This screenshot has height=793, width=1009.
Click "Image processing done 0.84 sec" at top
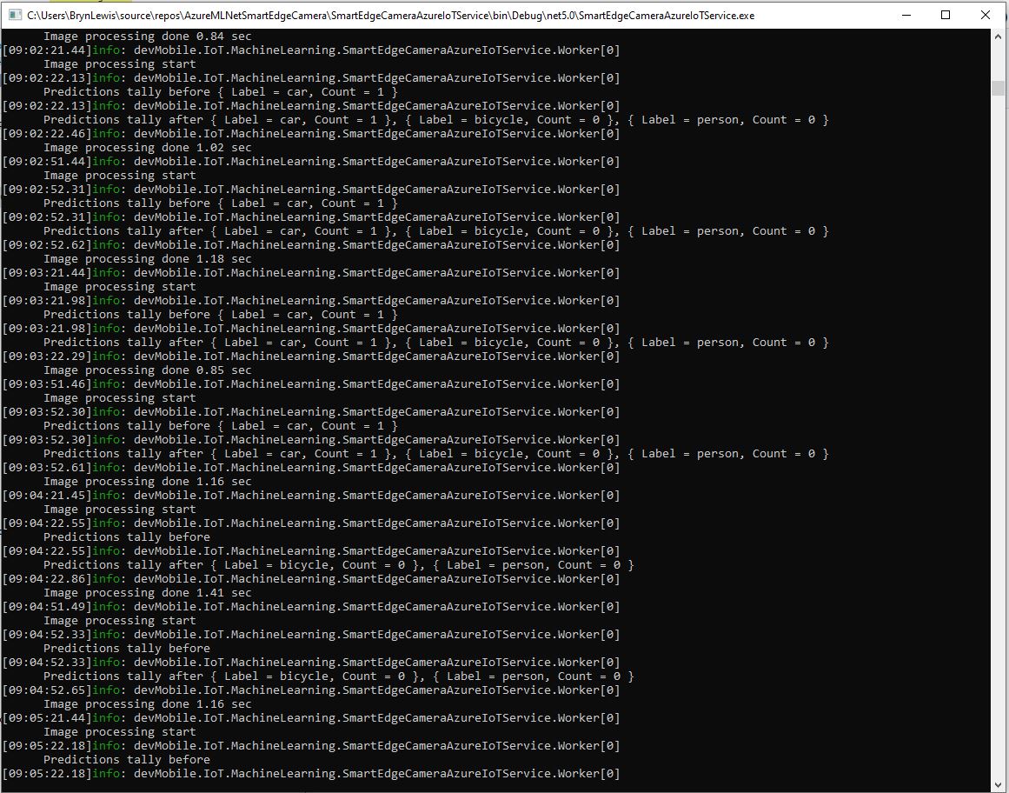pos(147,37)
